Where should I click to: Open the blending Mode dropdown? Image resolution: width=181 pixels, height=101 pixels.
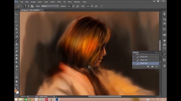(x=50, y=6)
